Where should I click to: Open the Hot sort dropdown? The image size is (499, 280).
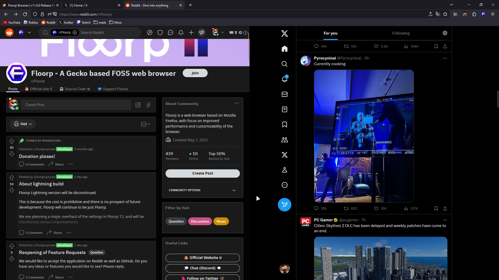[x=23, y=124]
